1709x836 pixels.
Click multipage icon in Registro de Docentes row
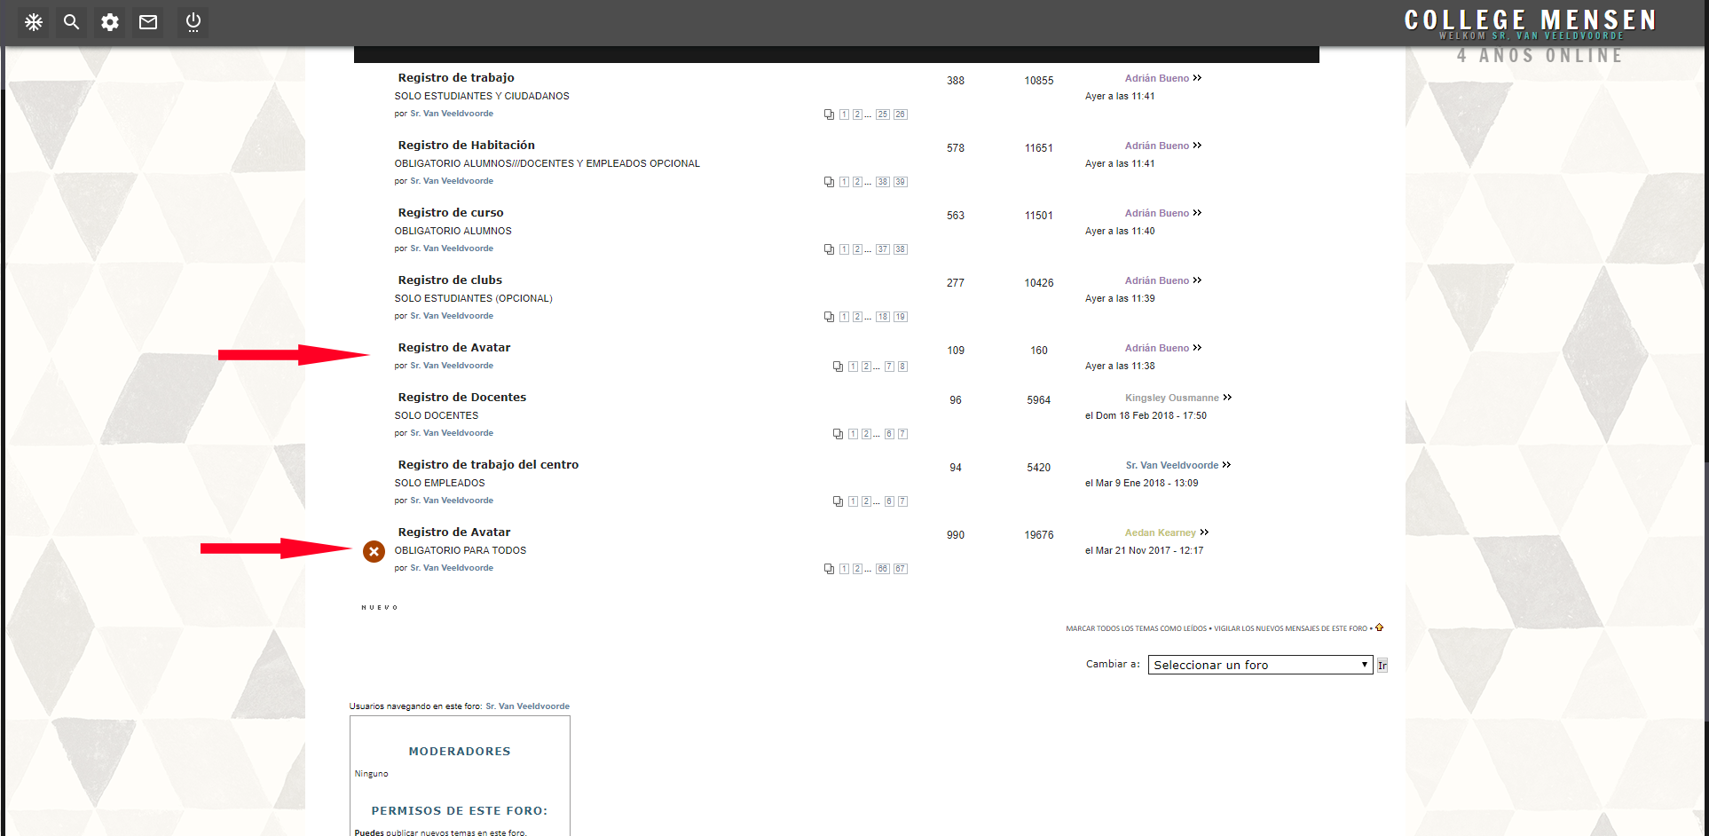(838, 434)
